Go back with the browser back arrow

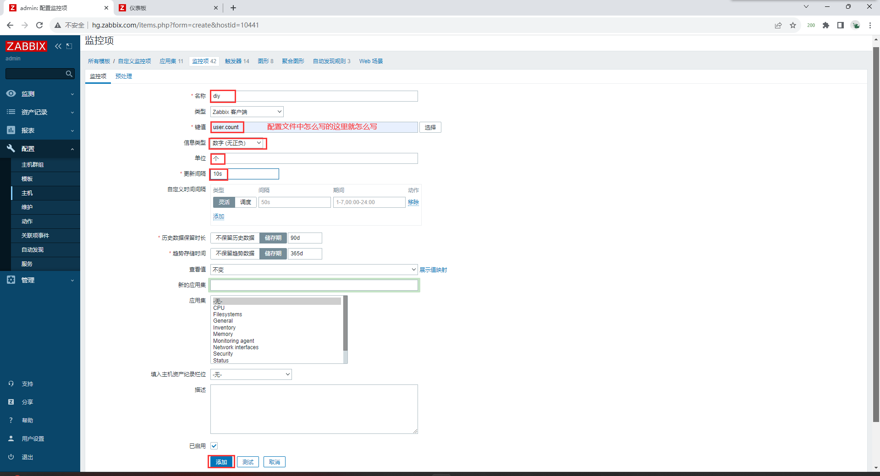pyautogui.click(x=10, y=25)
